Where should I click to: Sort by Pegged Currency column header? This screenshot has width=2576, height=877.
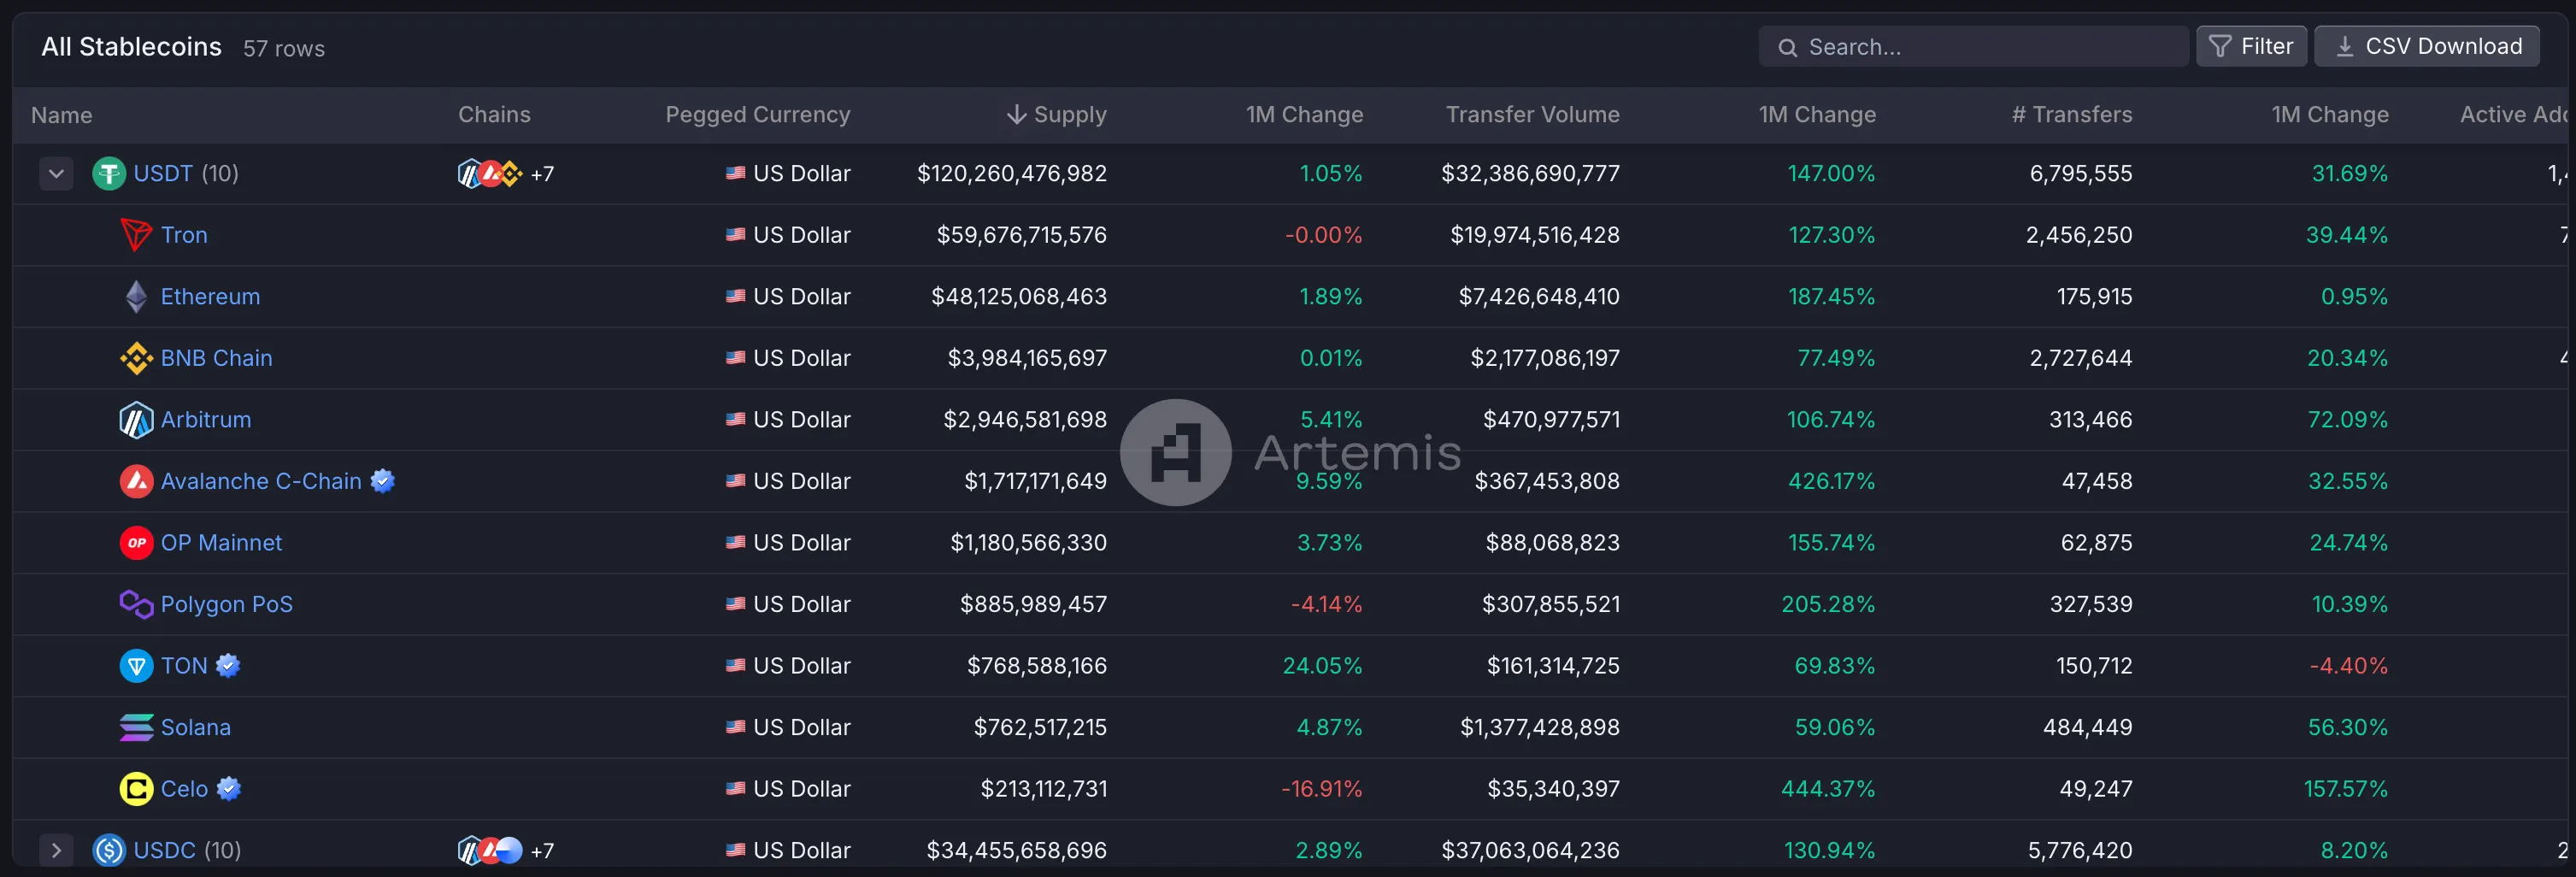[x=758, y=115]
